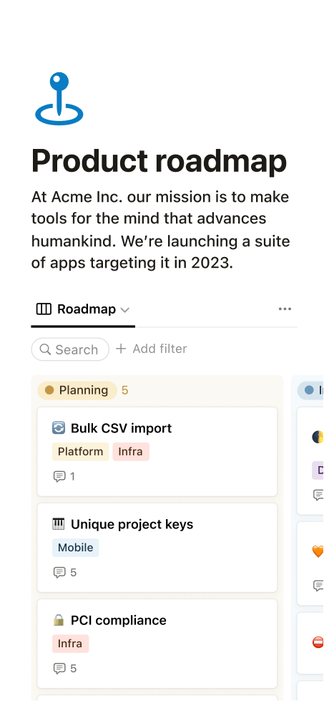Screen dimensions: 324x701
Task: Click the magnifier icon in Search
Action: (45, 349)
